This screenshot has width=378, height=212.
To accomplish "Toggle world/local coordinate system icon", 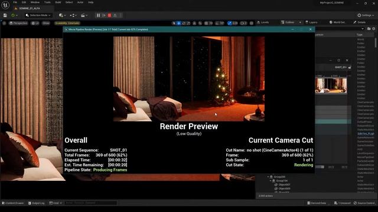I will click(194, 23).
